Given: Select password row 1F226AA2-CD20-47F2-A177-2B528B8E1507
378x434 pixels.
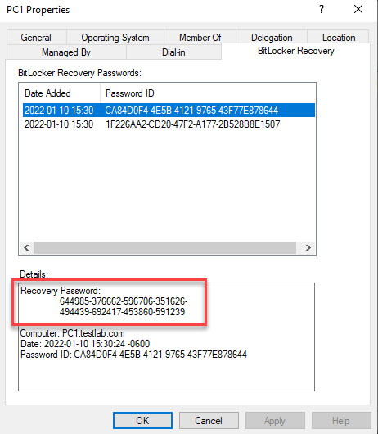Looking at the screenshot, I should 169,124.
